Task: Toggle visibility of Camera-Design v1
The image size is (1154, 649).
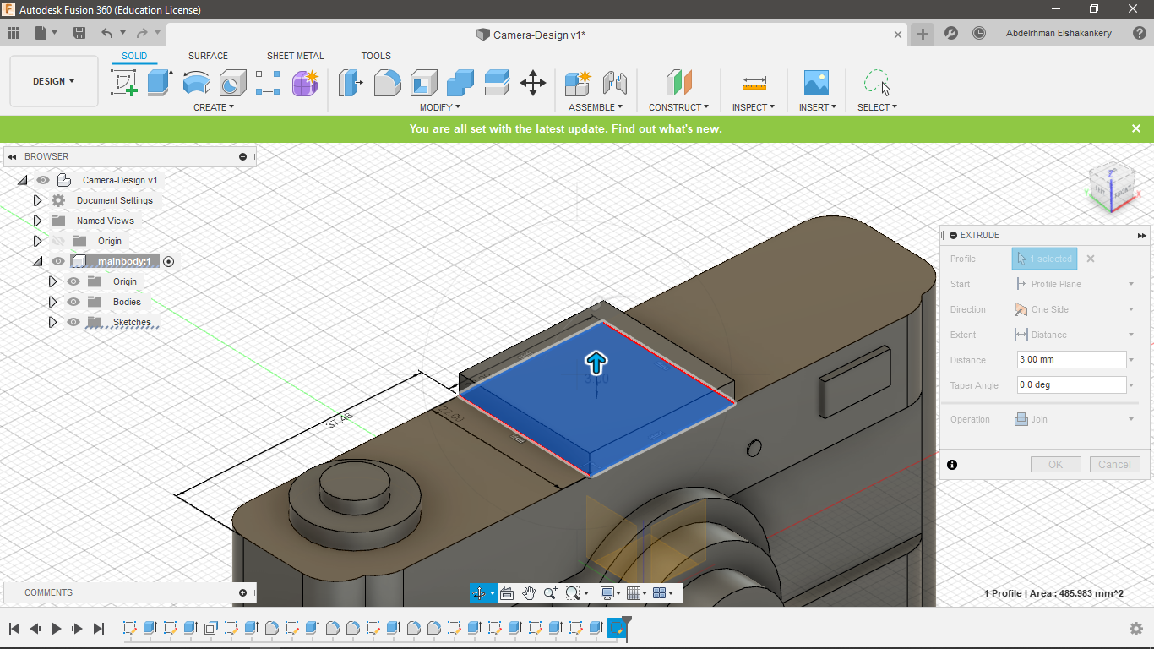Action: click(x=43, y=180)
